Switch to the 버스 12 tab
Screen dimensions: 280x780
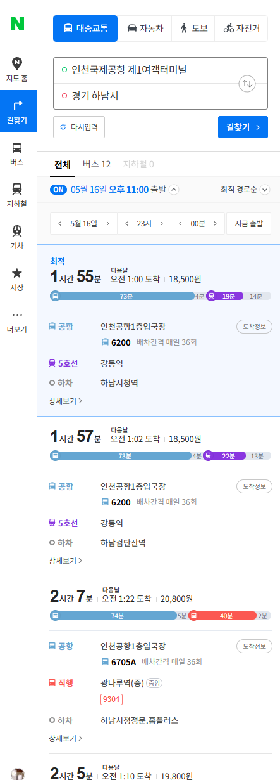[x=97, y=164]
